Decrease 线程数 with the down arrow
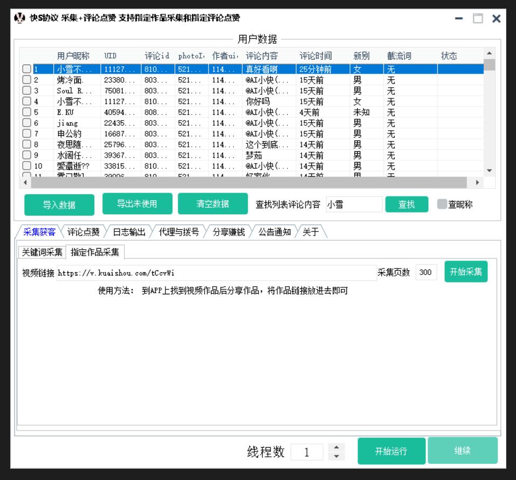Screen dimensions: 516x480 pos(336,457)
